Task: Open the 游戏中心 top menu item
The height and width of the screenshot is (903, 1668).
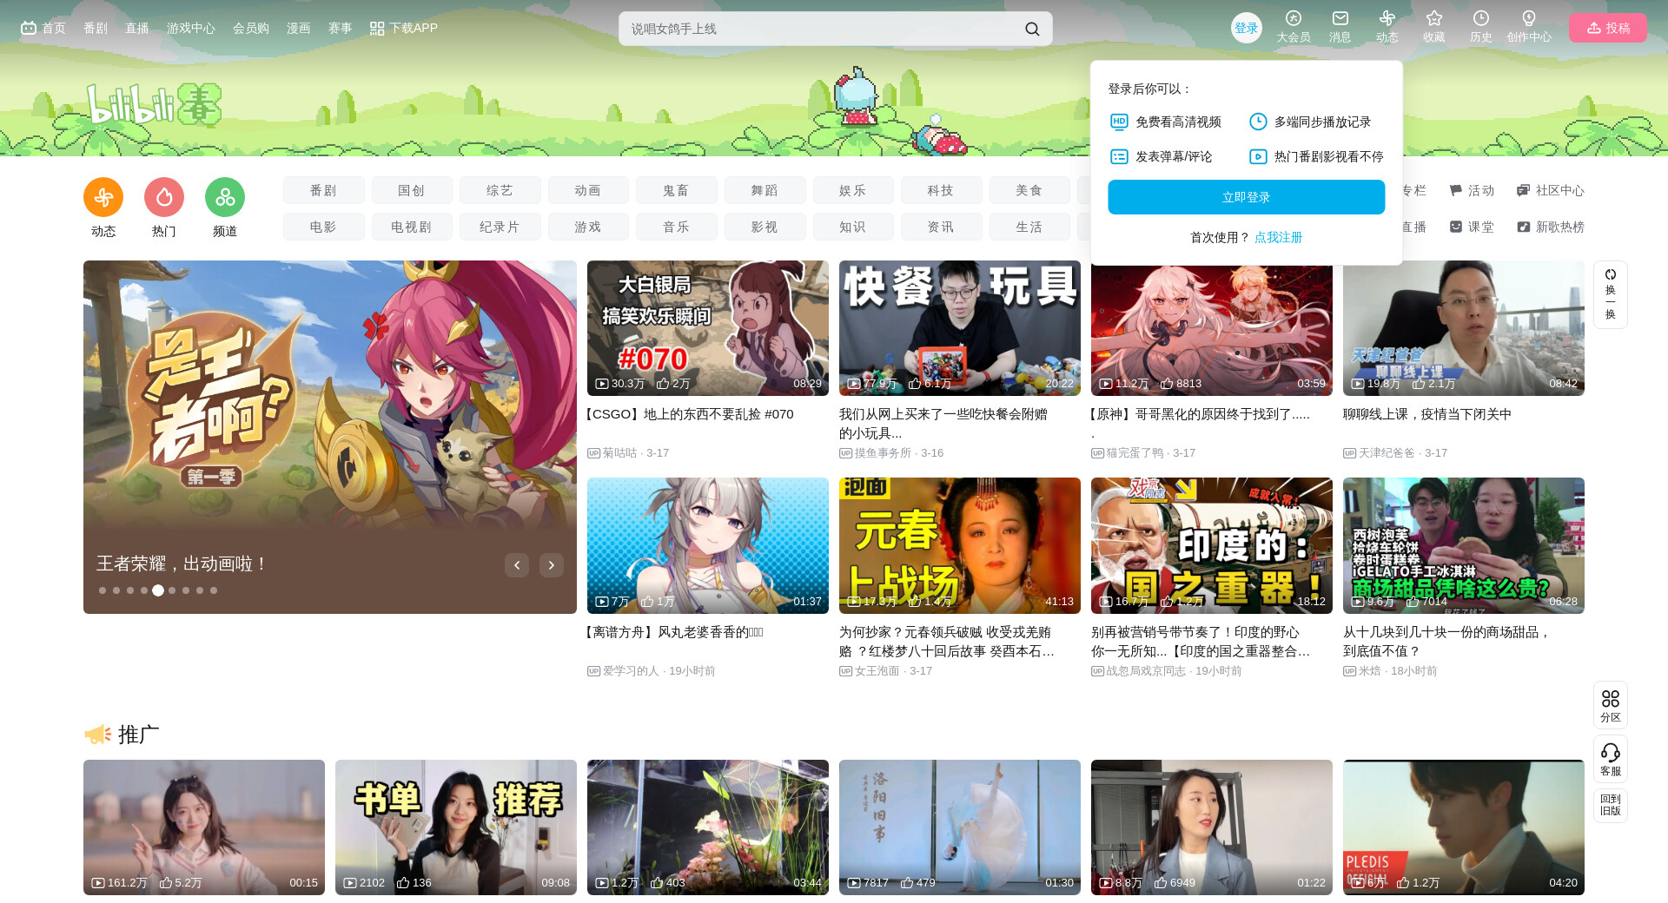Action: (x=190, y=28)
